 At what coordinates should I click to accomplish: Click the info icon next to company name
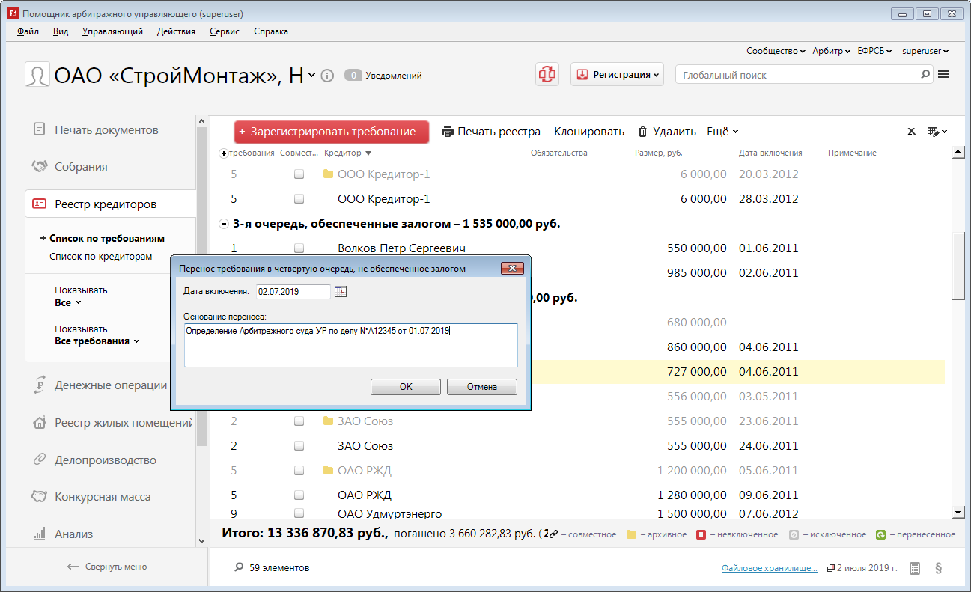[326, 76]
